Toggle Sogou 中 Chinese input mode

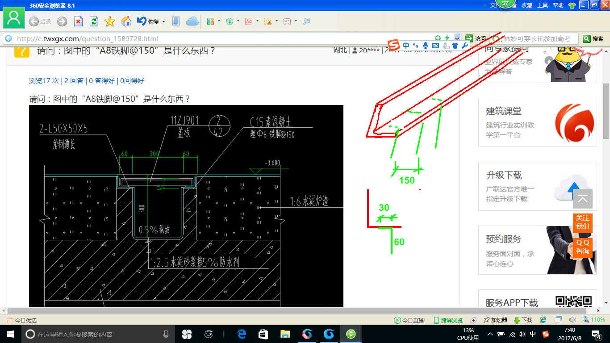click(405, 45)
